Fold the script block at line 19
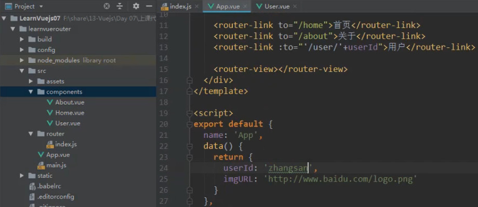The image size is (478, 207). 190,113
